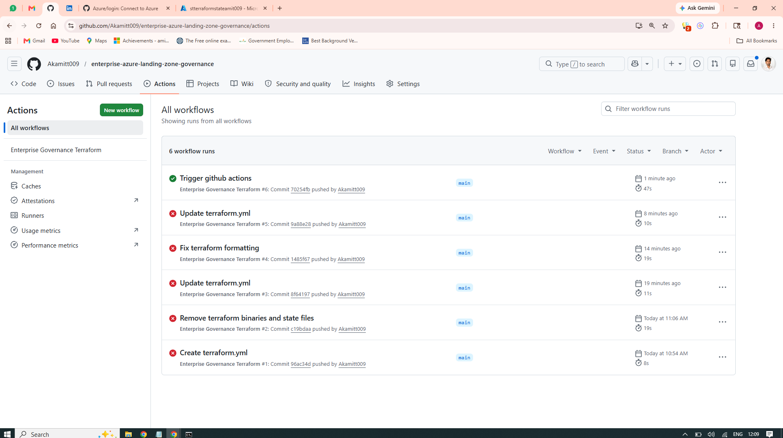
Task: Open options menu for run #3
Action: tap(723, 288)
